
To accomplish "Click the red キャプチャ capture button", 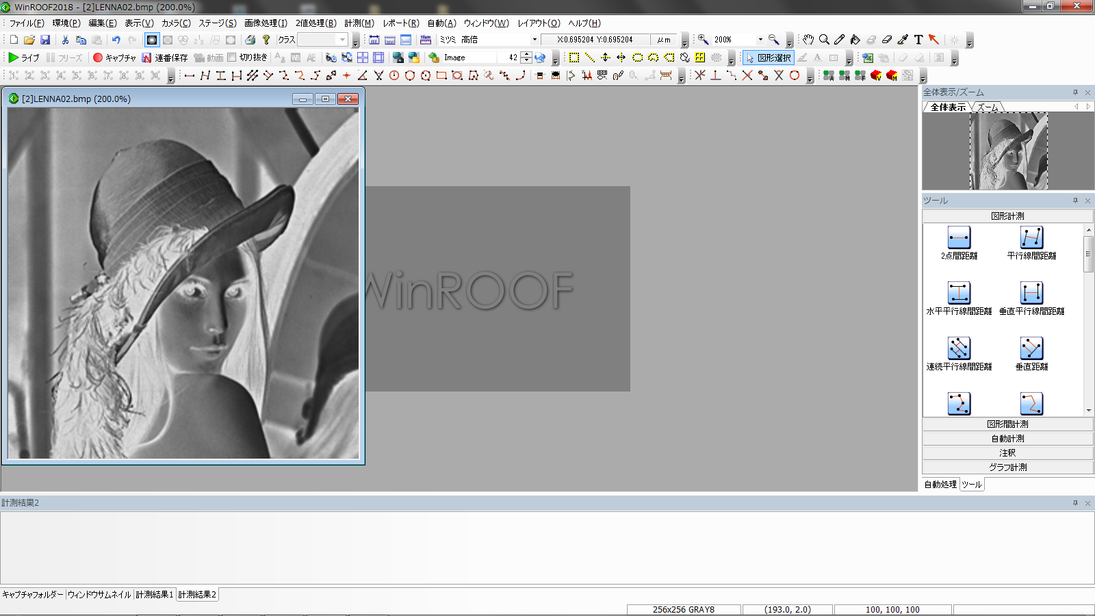I will [x=114, y=57].
